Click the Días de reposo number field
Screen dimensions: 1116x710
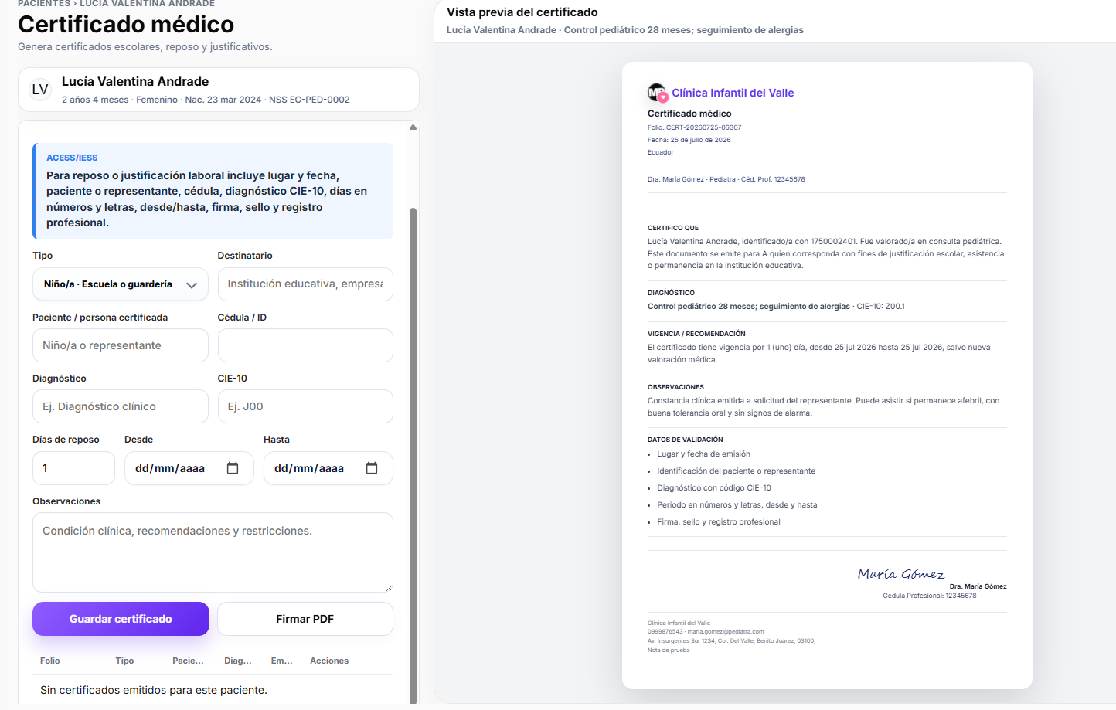(73, 468)
